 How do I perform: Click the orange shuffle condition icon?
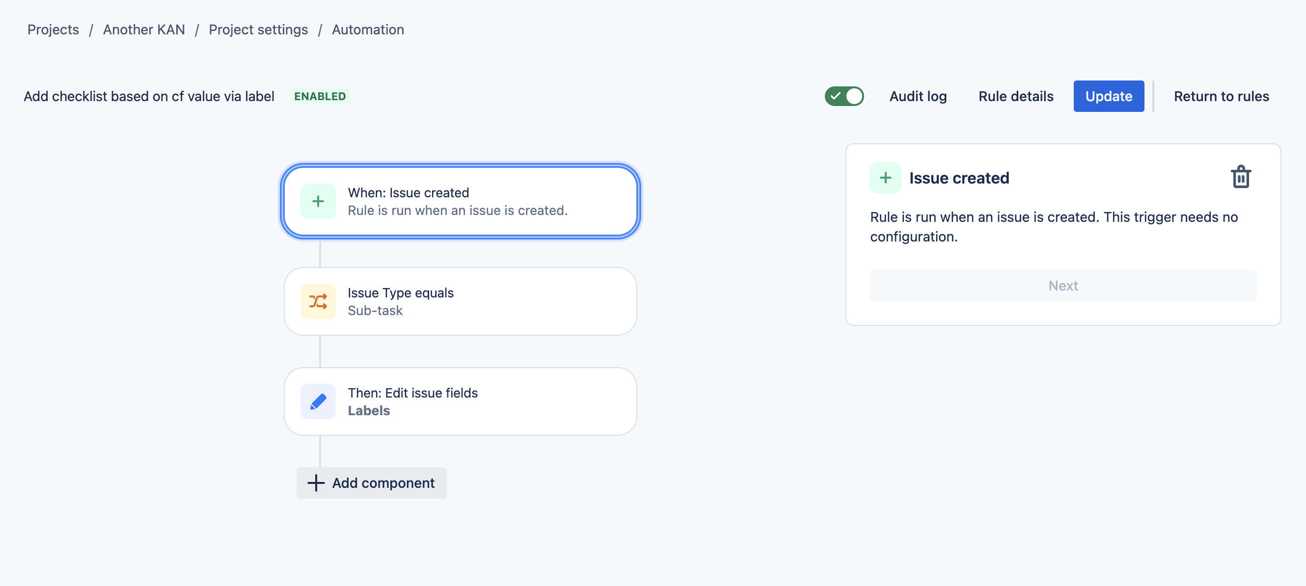click(x=318, y=302)
